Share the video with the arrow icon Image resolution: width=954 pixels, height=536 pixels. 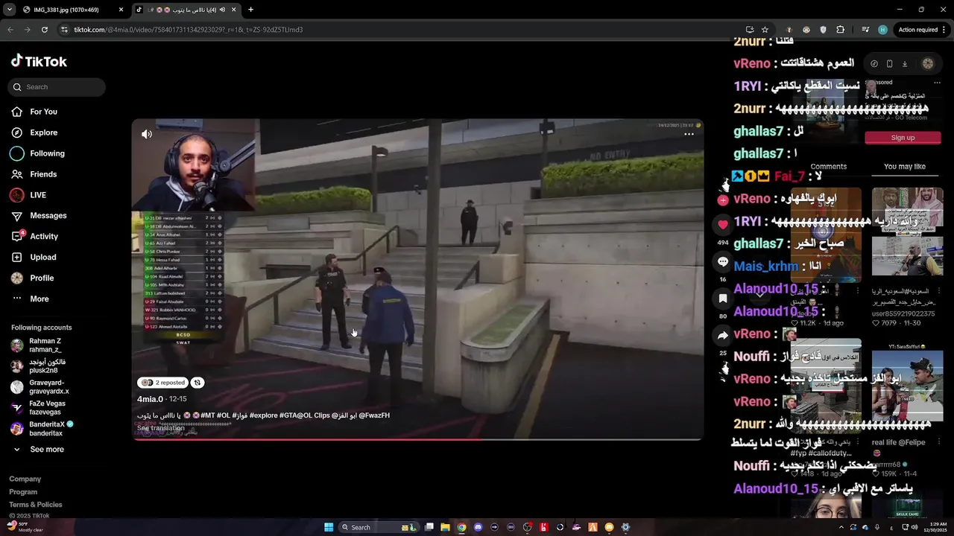(723, 336)
